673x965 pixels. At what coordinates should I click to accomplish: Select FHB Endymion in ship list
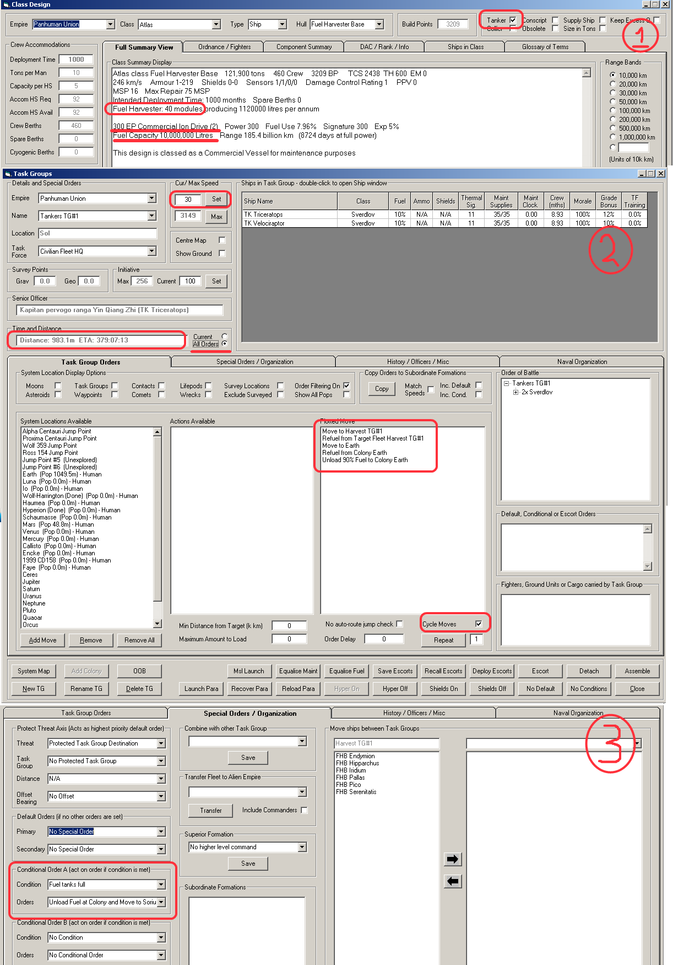tap(355, 756)
